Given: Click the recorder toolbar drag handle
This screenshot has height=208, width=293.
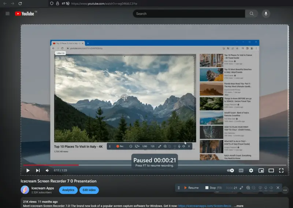Looking at the screenshot, I should 179,188.
